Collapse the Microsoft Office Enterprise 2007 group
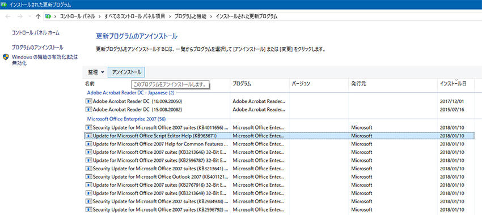Viewport: 482px width, 215px height. coord(126,119)
